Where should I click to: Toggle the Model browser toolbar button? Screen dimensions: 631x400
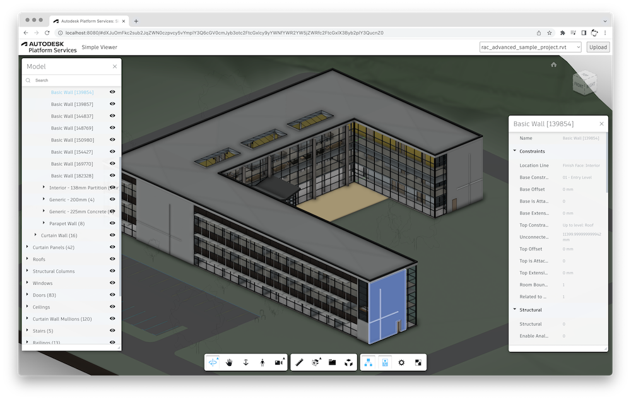369,363
